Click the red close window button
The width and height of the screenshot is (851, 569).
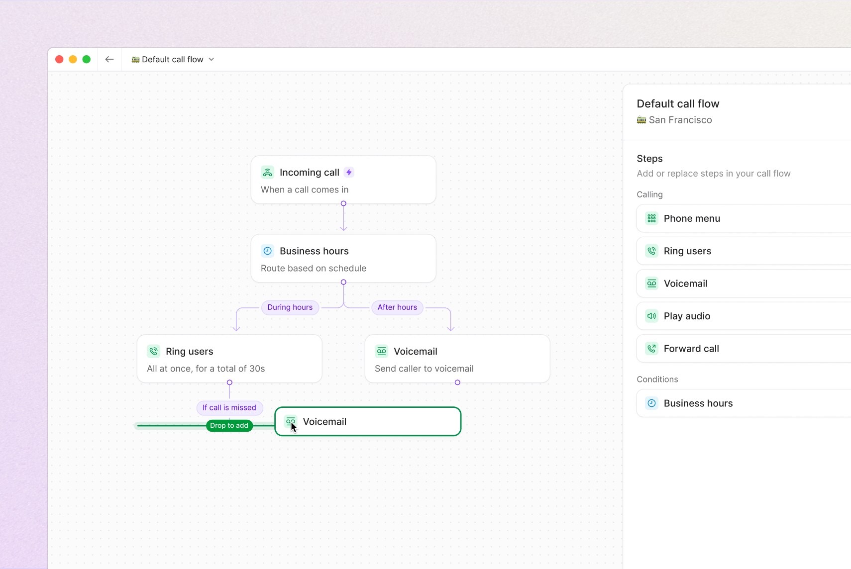tap(59, 59)
